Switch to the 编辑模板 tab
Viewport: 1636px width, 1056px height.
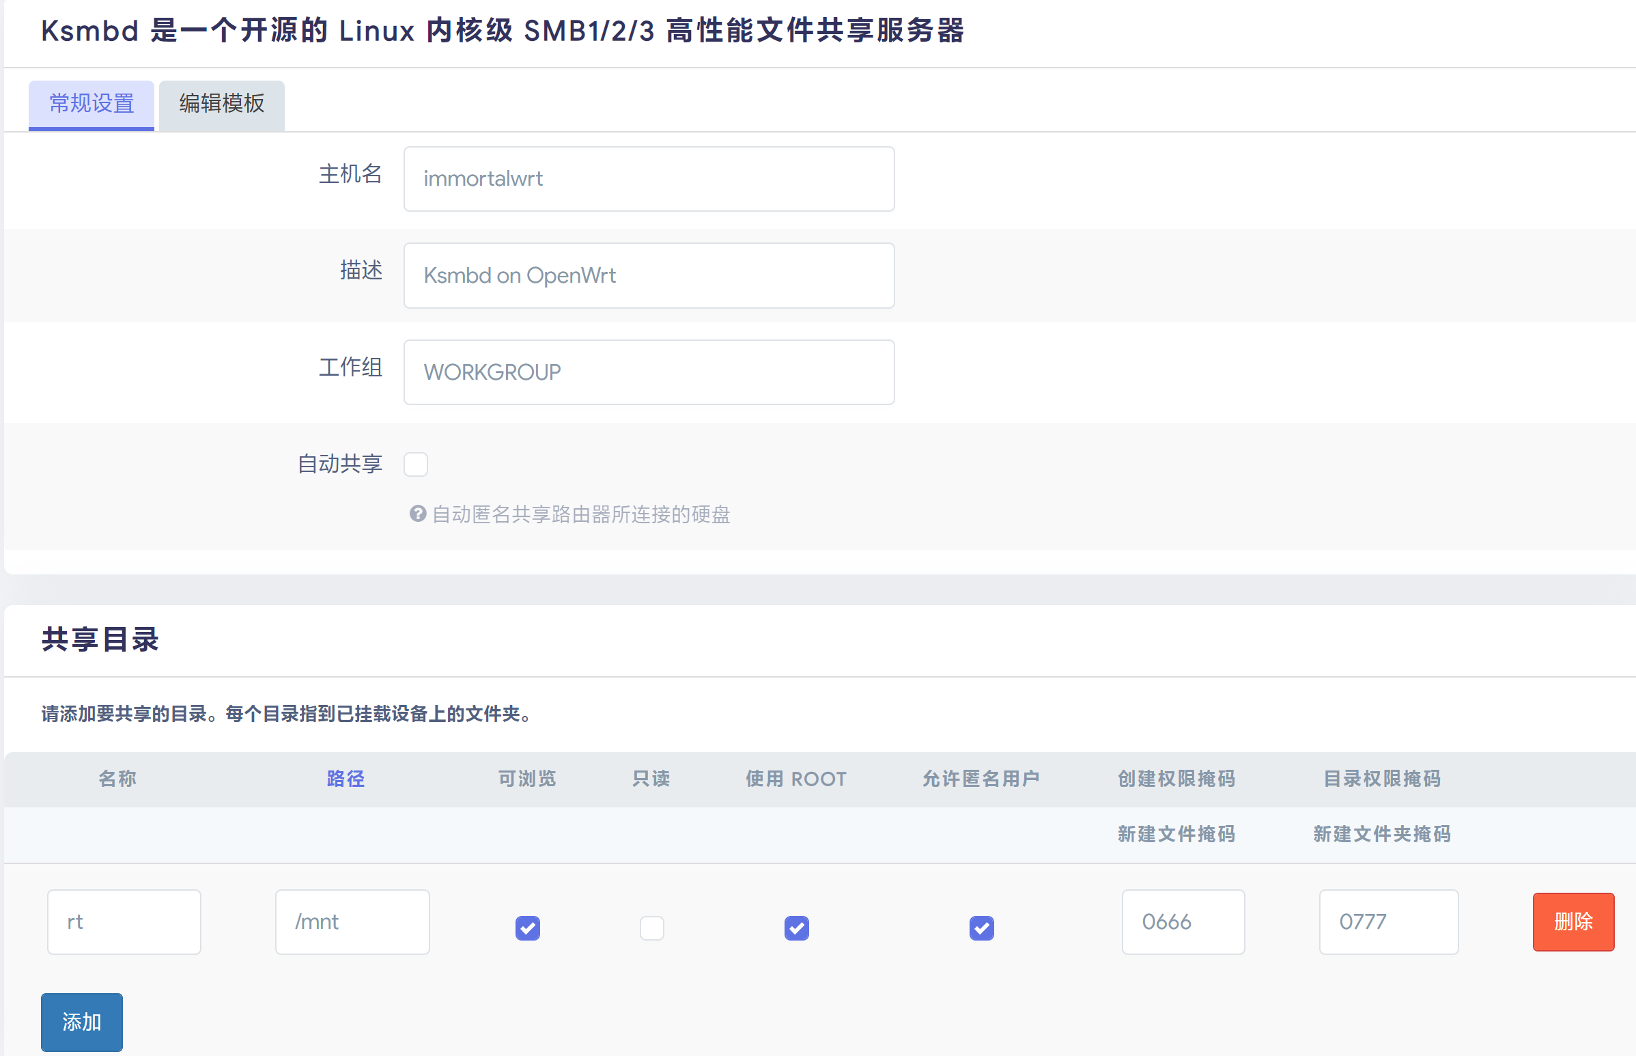[x=221, y=104]
